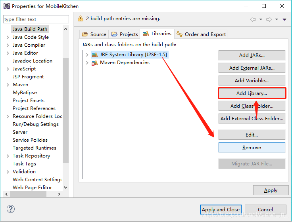Select Task Tags in the tree
292x222 pixels.
[24, 164]
